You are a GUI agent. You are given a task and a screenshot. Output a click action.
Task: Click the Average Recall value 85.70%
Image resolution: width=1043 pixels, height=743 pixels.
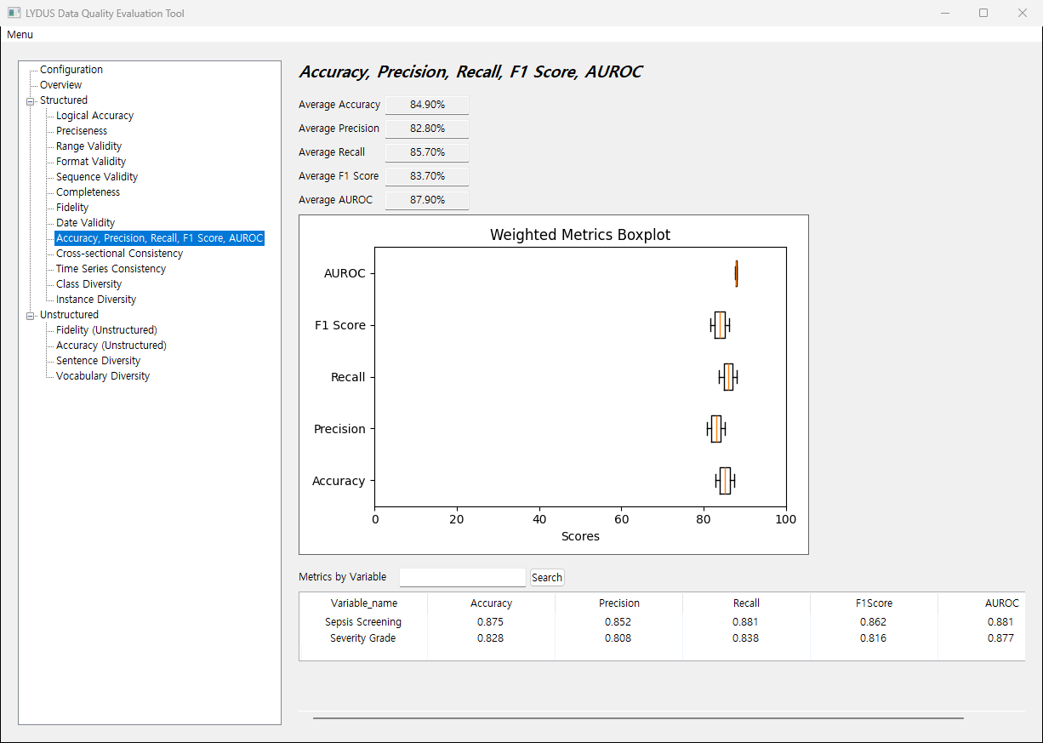pyautogui.click(x=427, y=152)
